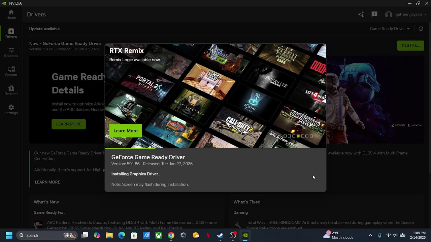Image resolution: width=431 pixels, height=242 pixels.
Task: Open Netflix from the taskbar
Action: 208,235
